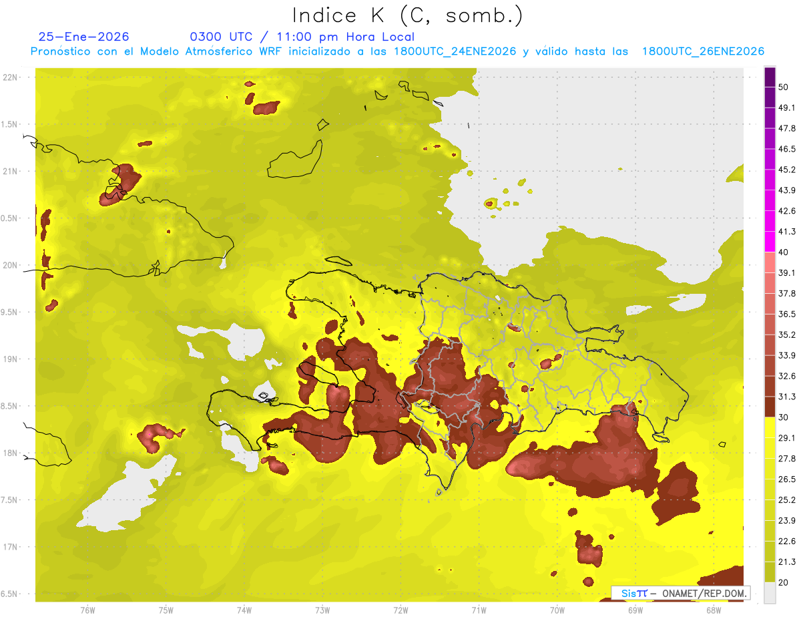The height and width of the screenshot is (619, 801).
Task: Pick the bright yellow swatch just below 30
Action: point(770,427)
